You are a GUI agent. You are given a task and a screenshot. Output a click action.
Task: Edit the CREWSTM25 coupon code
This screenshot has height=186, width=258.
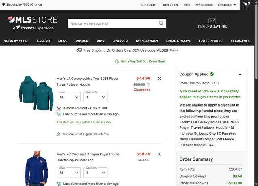pos(216,83)
